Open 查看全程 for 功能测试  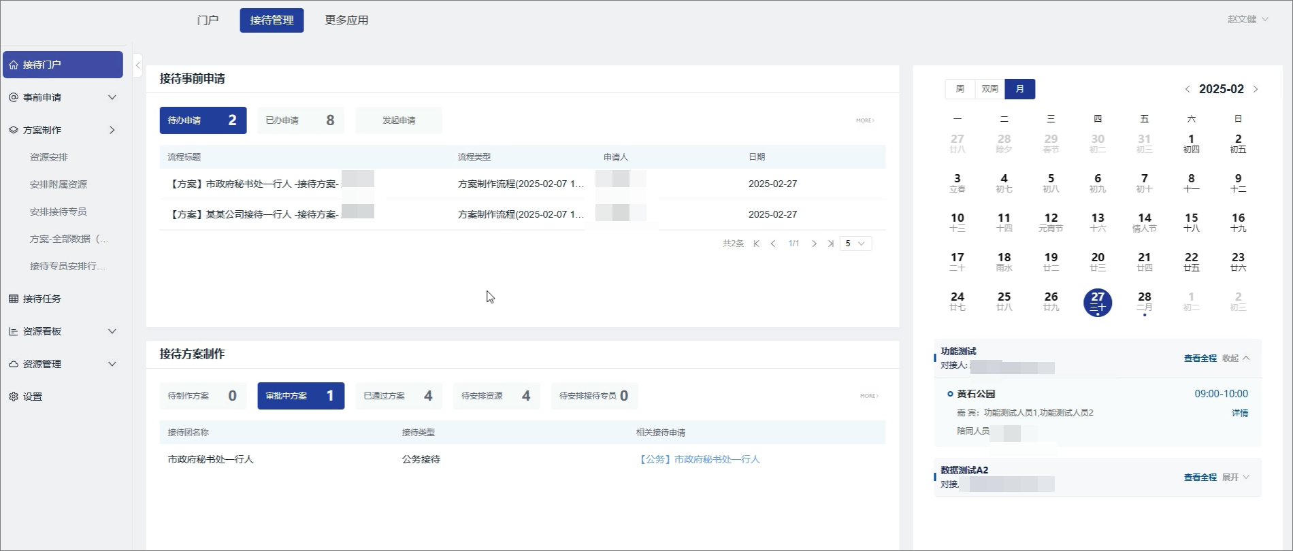coord(1200,358)
